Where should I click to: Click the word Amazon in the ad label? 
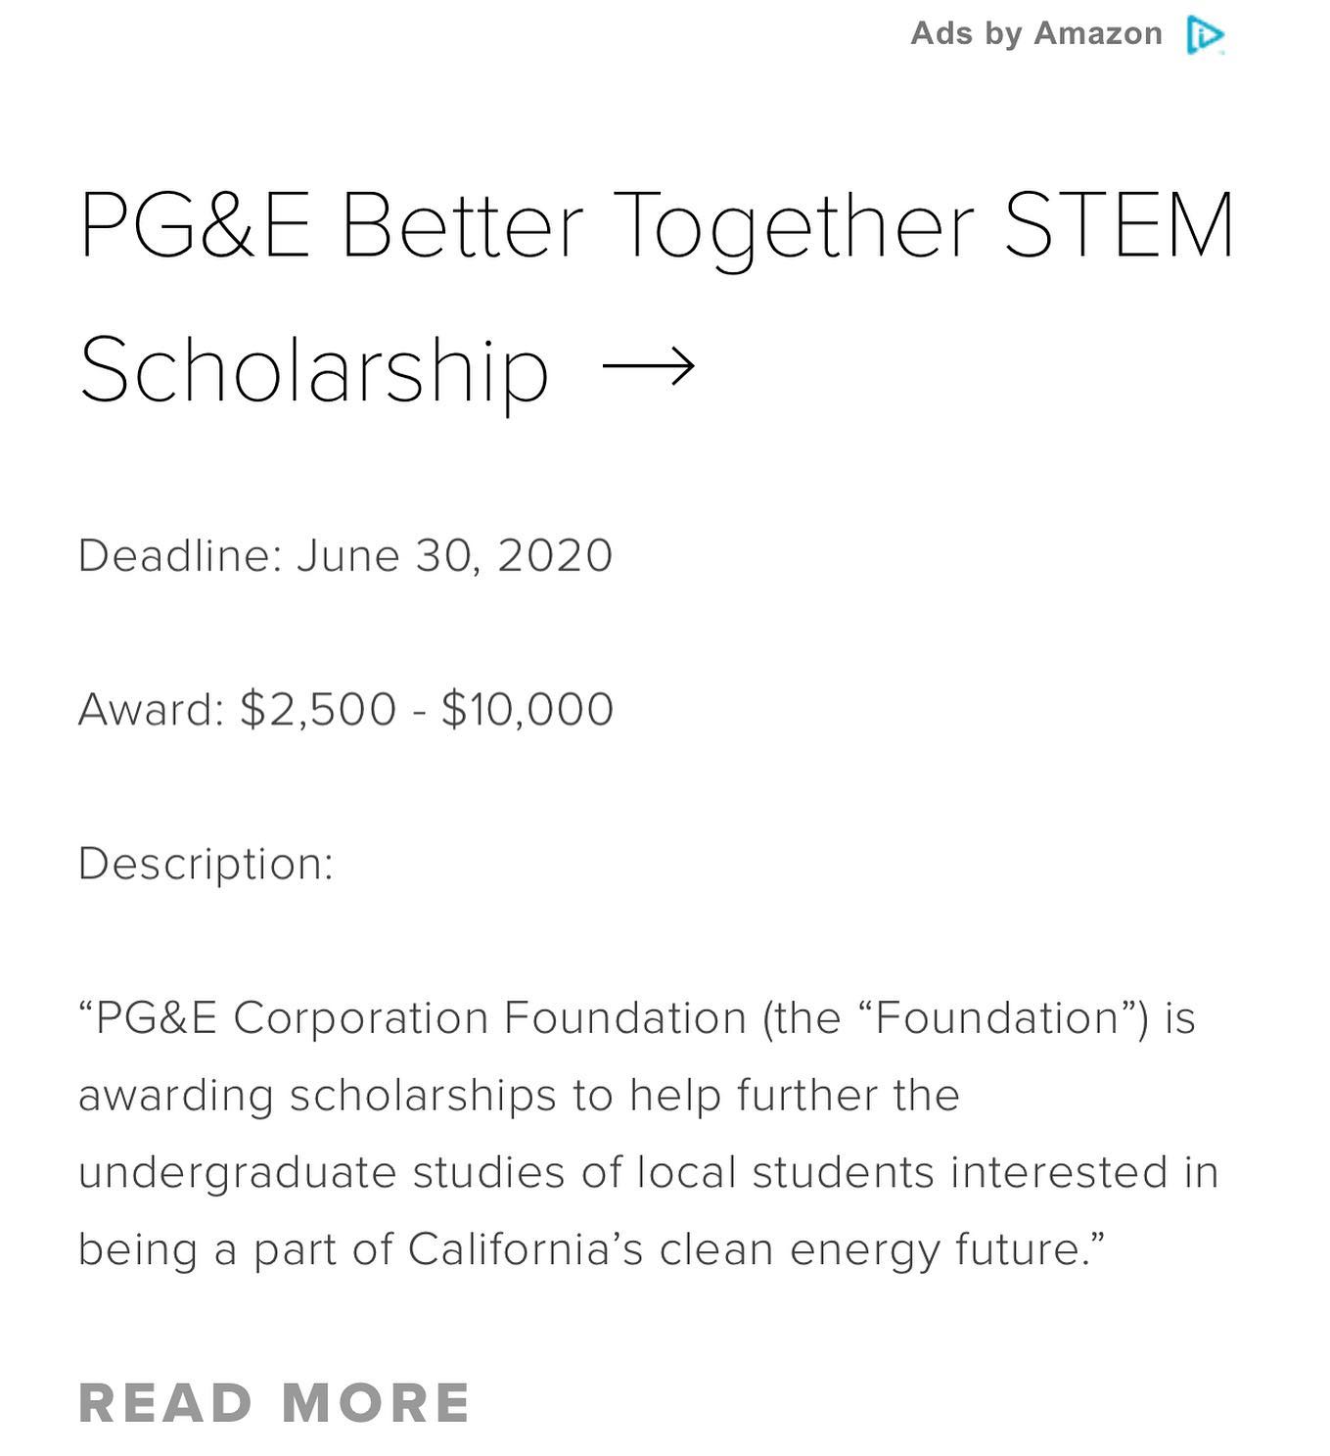1098,34
